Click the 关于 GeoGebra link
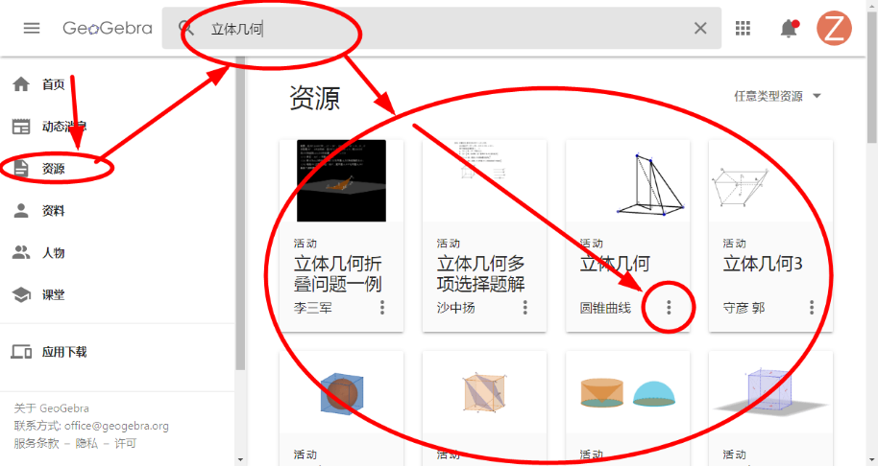878x466 pixels. tap(52, 408)
